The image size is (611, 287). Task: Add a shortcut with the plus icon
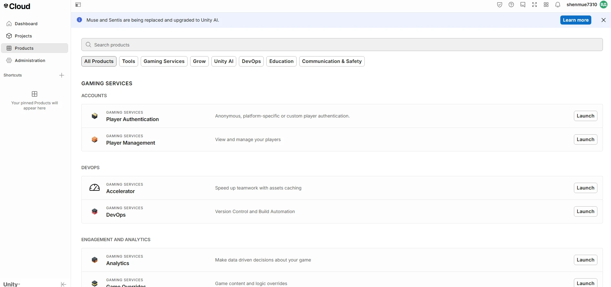click(62, 75)
